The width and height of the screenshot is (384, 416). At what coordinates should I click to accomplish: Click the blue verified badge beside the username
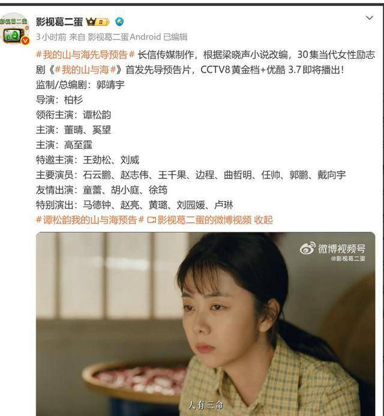(119, 22)
